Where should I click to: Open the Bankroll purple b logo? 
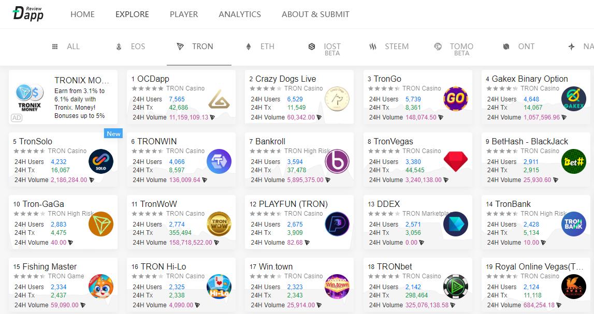click(x=337, y=161)
